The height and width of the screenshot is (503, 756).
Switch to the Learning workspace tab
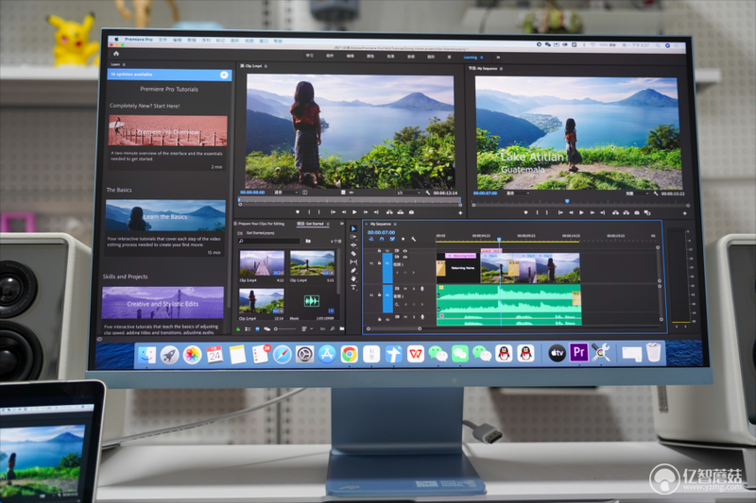click(x=470, y=58)
